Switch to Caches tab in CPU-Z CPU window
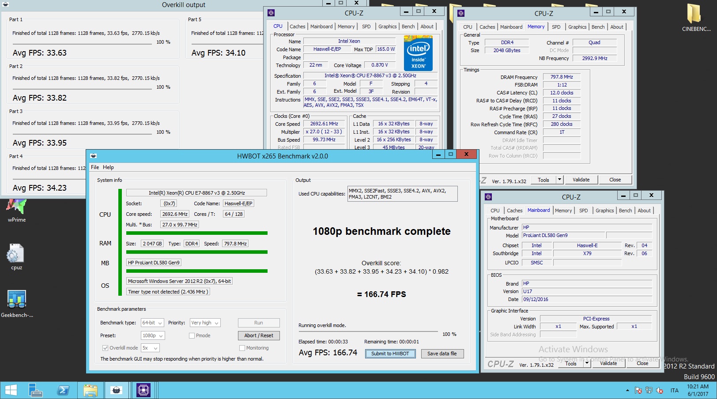Image resolution: width=717 pixels, height=399 pixels. [297, 26]
